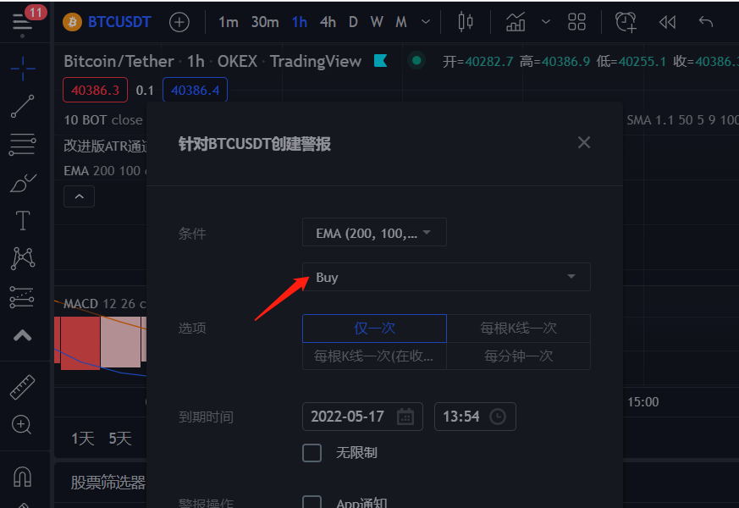Image resolution: width=739 pixels, height=508 pixels.
Task: Select the 1h timeframe
Action: [x=300, y=22]
